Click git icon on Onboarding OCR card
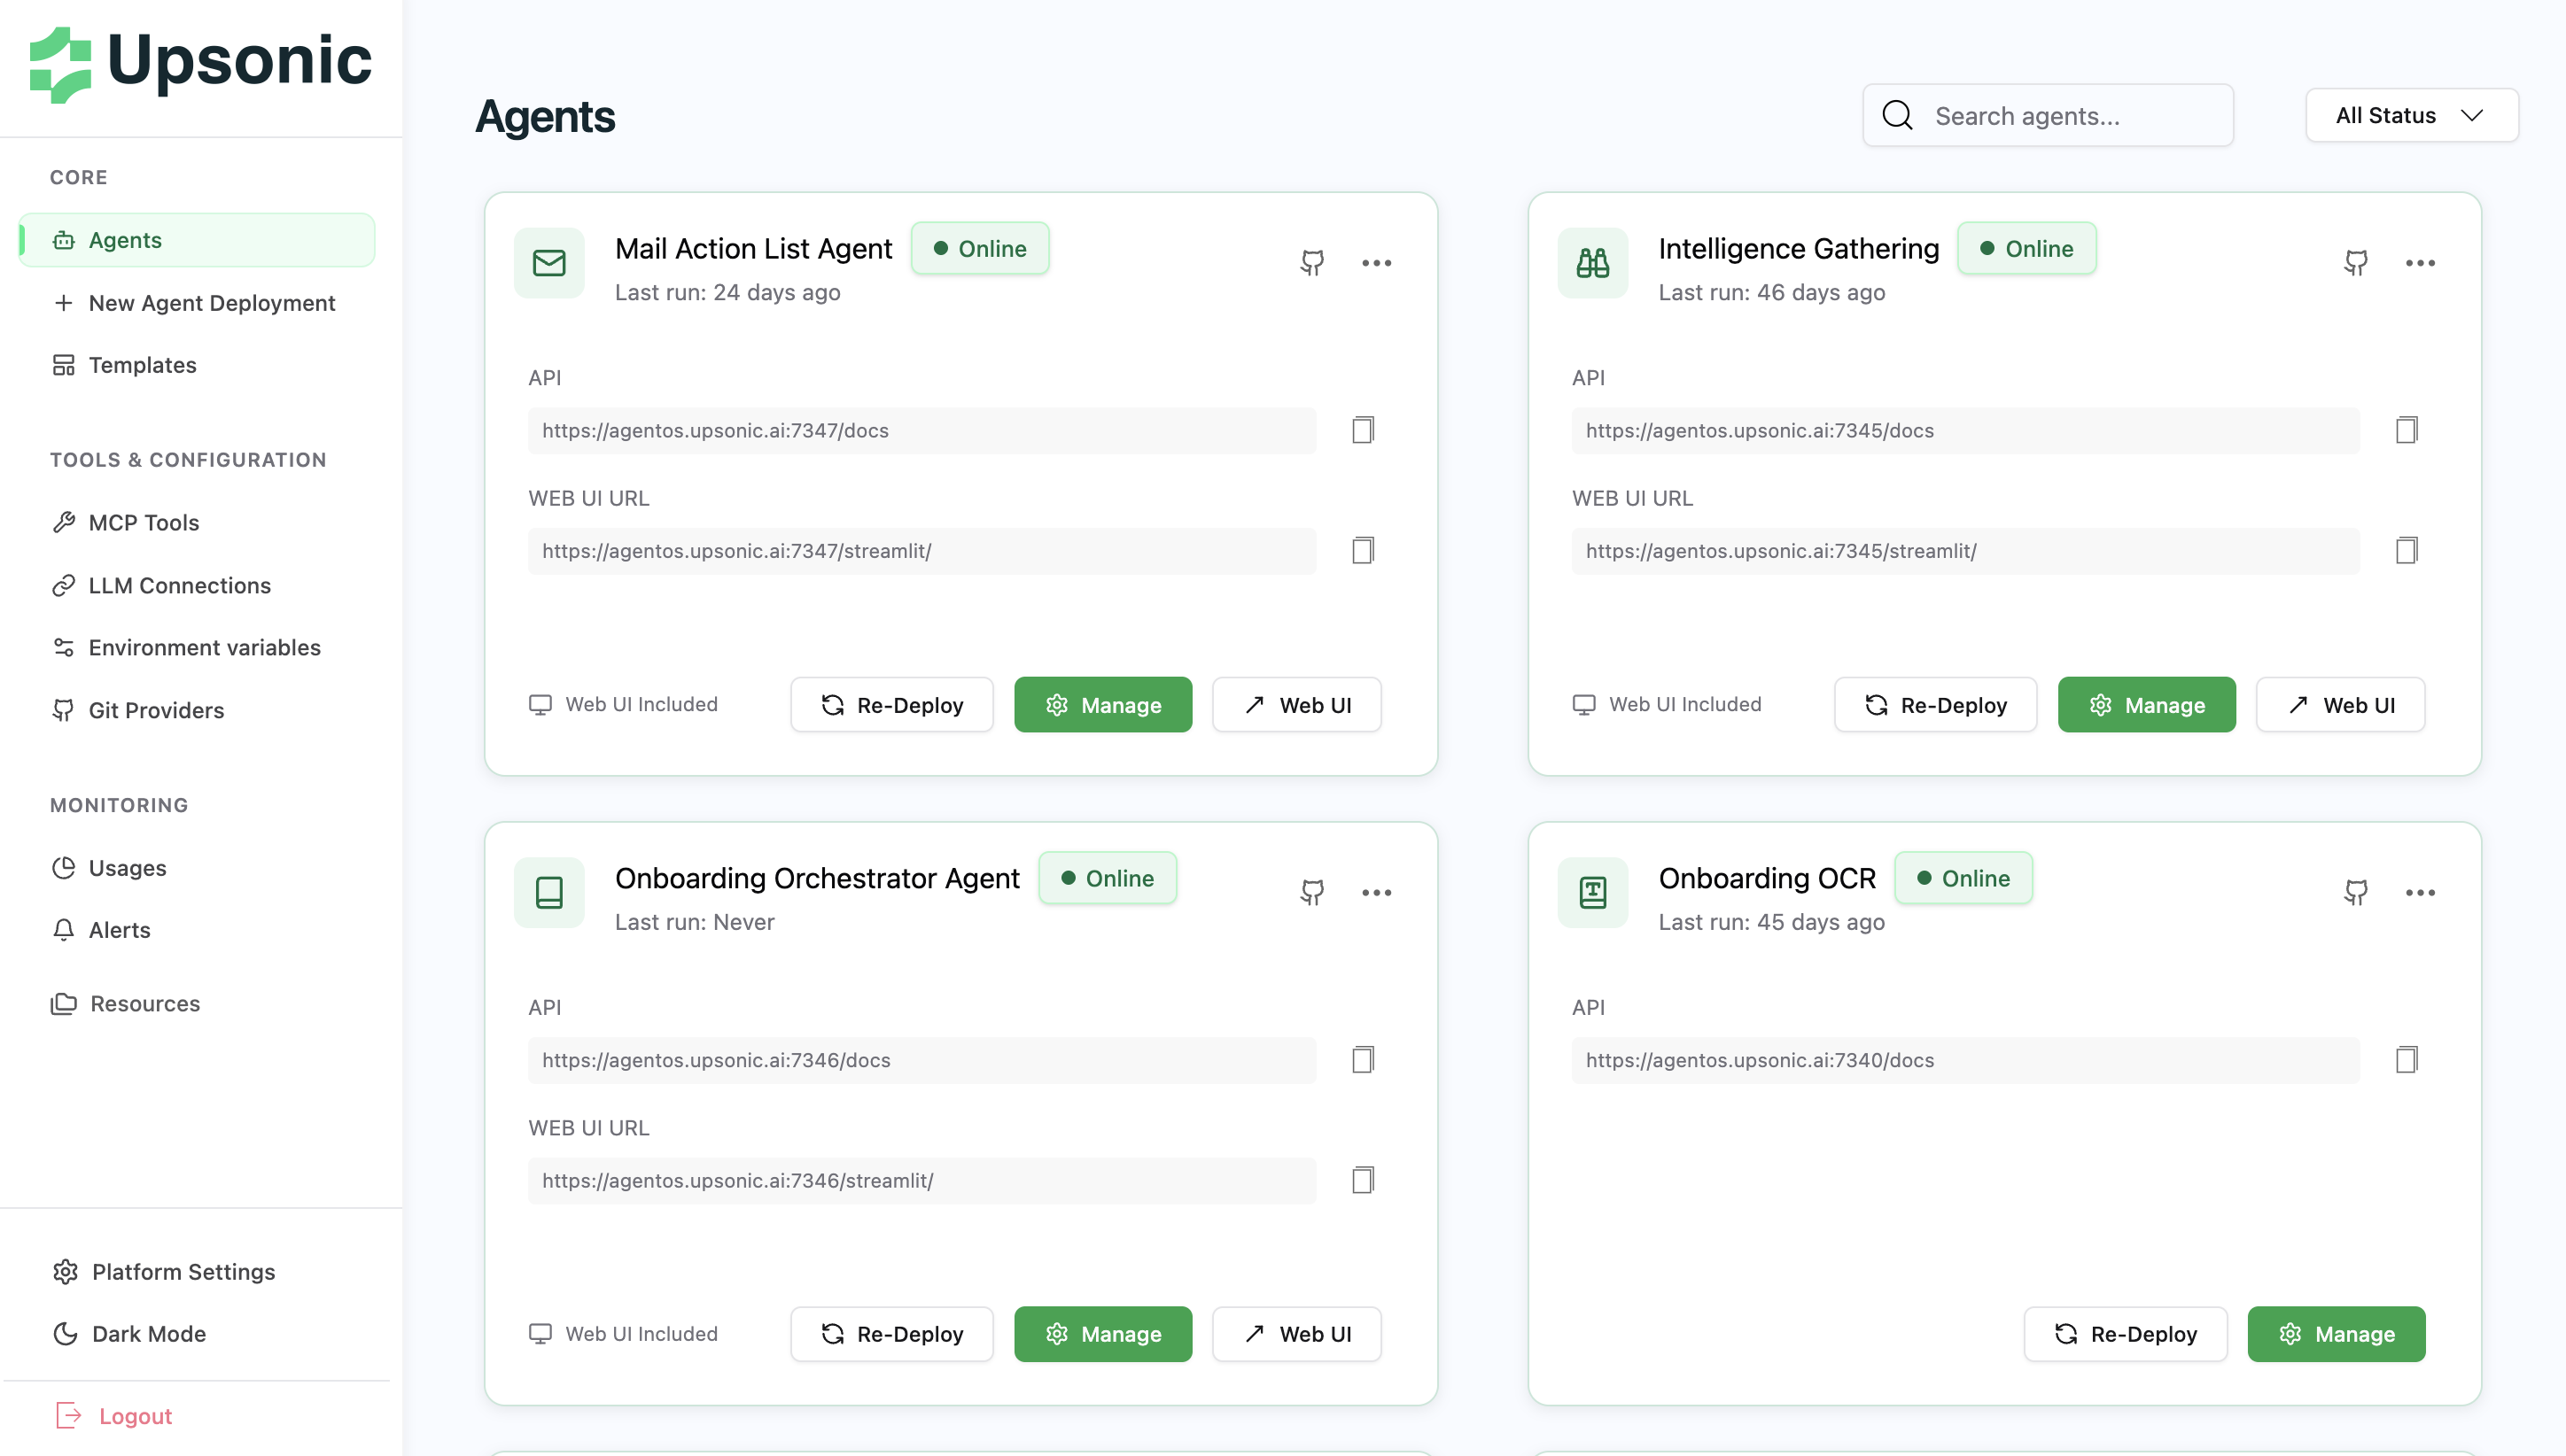 [x=2355, y=892]
